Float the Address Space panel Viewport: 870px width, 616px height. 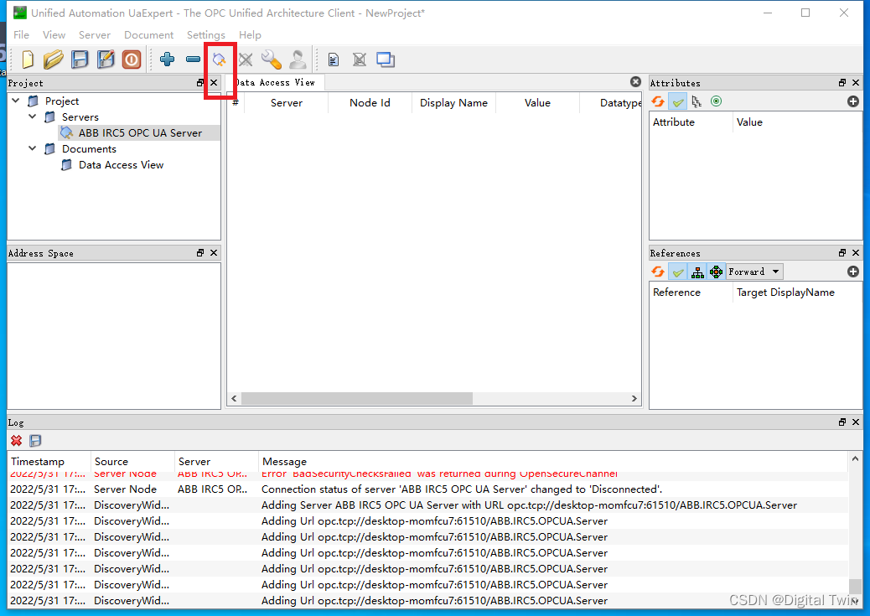tap(200, 253)
